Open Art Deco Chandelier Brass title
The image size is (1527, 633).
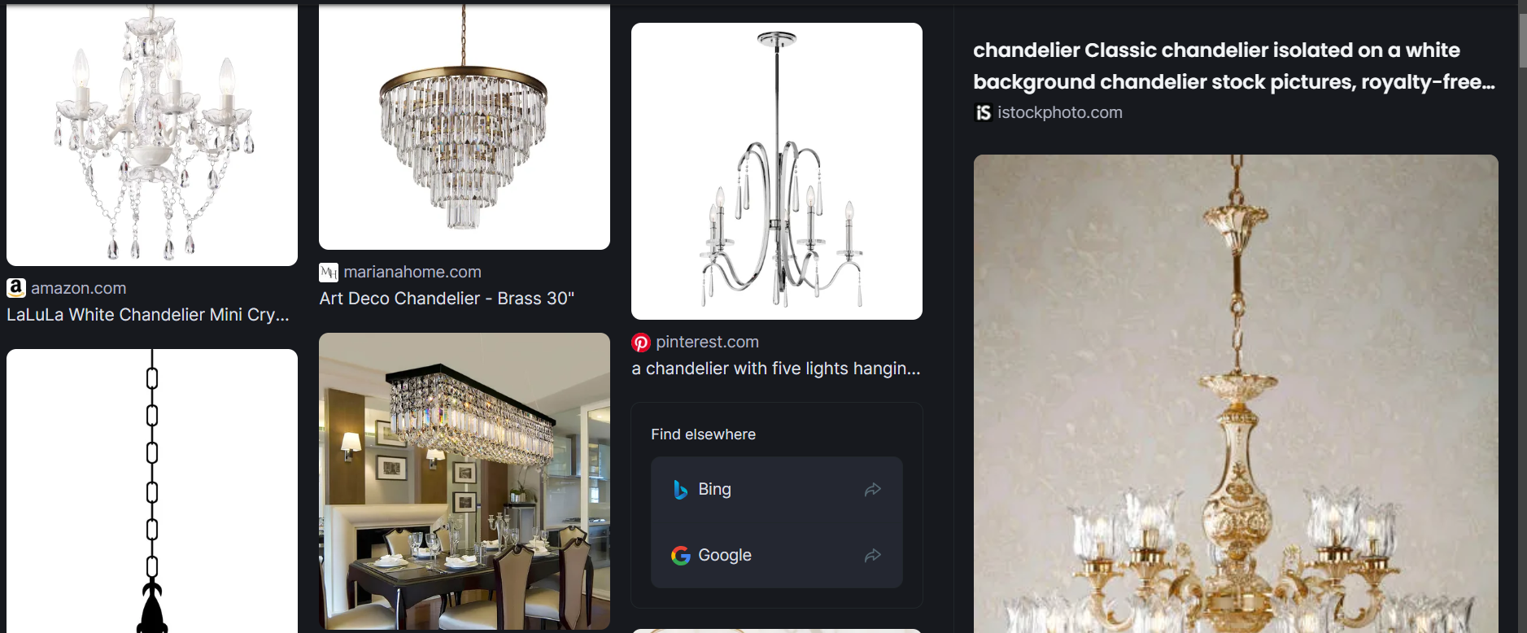tap(447, 299)
